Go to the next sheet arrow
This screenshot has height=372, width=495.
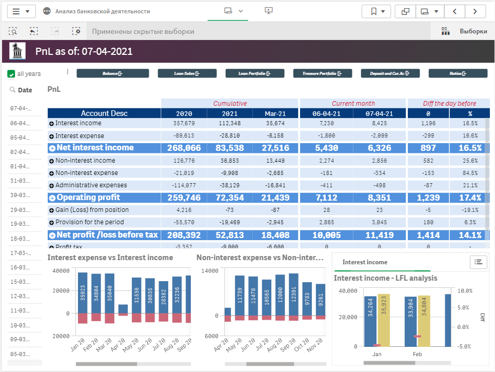click(476, 11)
